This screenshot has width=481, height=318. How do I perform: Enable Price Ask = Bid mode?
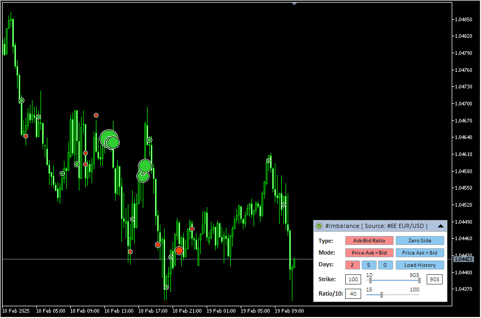pyautogui.click(x=369, y=253)
